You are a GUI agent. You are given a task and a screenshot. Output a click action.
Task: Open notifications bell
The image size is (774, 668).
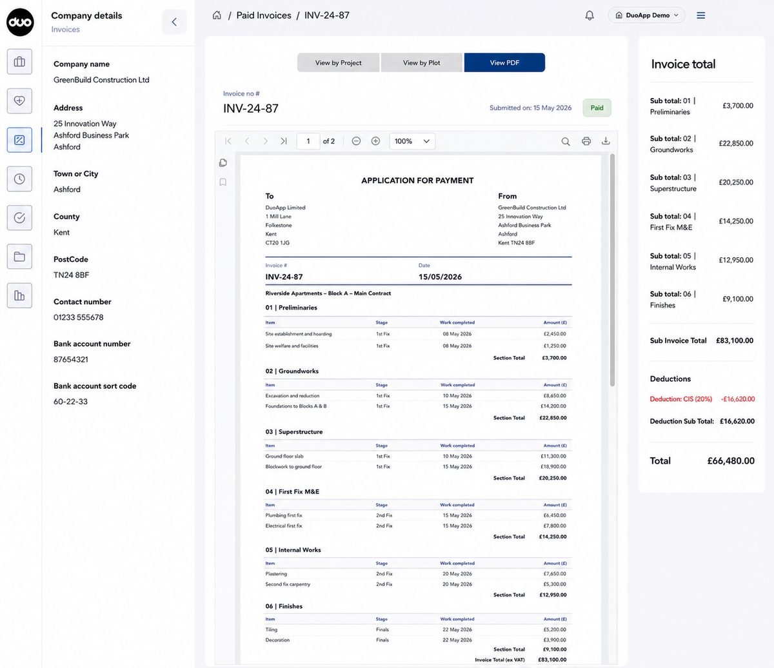[590, 15]
